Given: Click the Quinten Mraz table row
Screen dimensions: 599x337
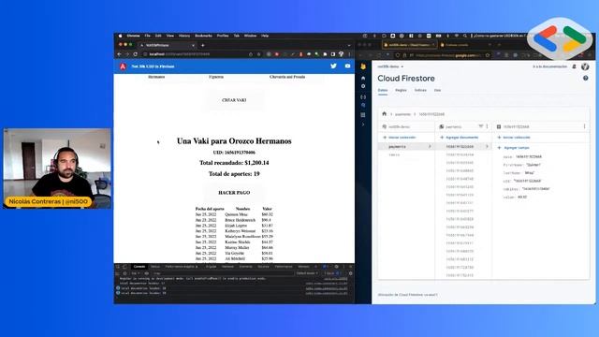Looking at the screenshot, I should 234,214.
